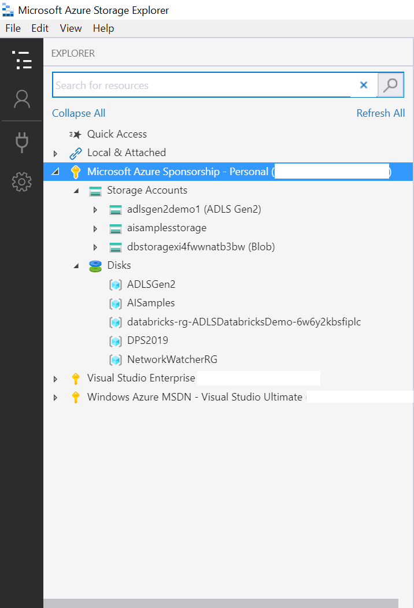414x608 pixels.
Task: Select adlsgen2demo1 (ADLS Gen2) text
Action: pos(194,209)
